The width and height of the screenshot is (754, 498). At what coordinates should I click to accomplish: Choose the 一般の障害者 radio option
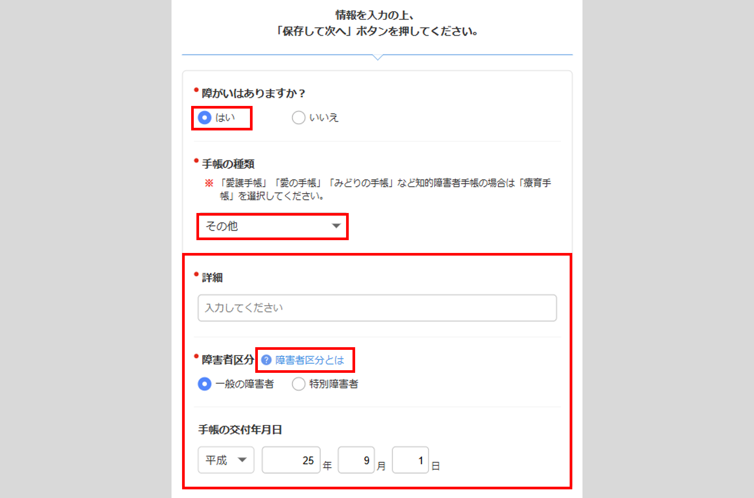205,384
